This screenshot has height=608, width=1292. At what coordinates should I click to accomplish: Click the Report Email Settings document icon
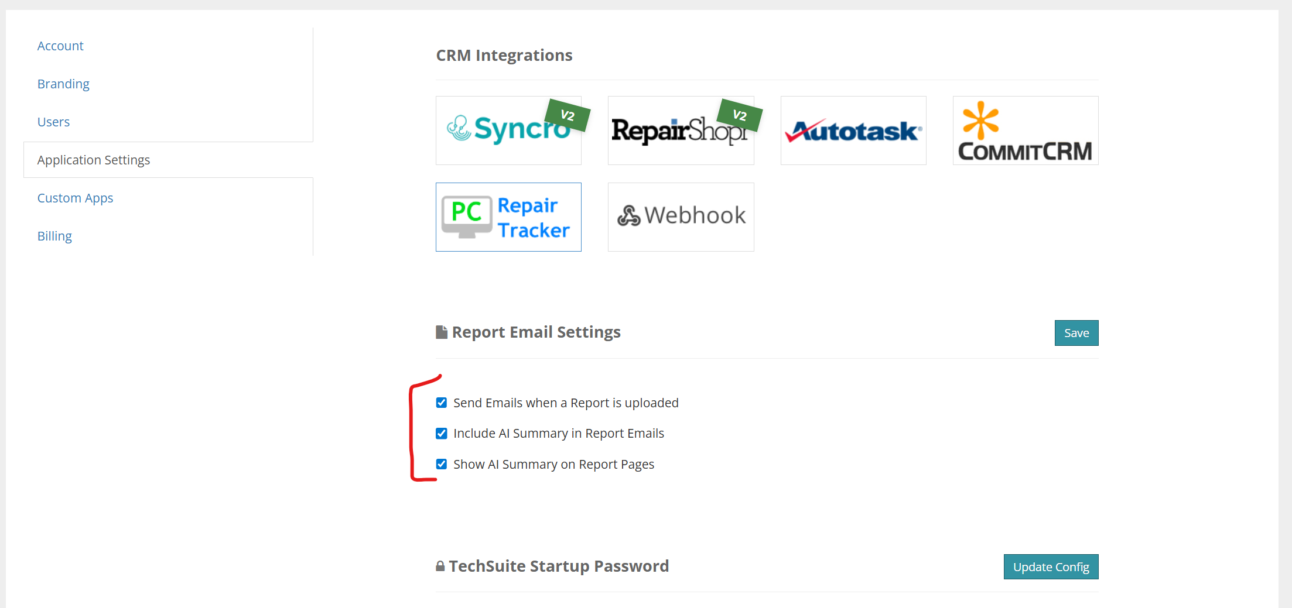pos(442,332)
